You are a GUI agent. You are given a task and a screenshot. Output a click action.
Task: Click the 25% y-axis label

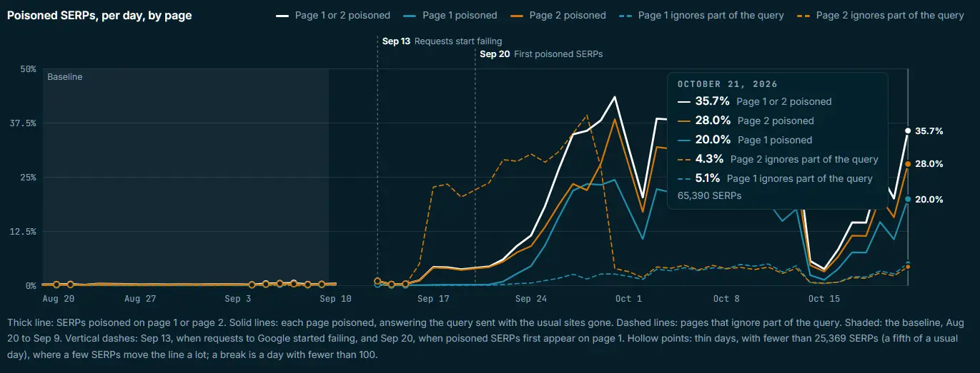(x=28, y=177)
